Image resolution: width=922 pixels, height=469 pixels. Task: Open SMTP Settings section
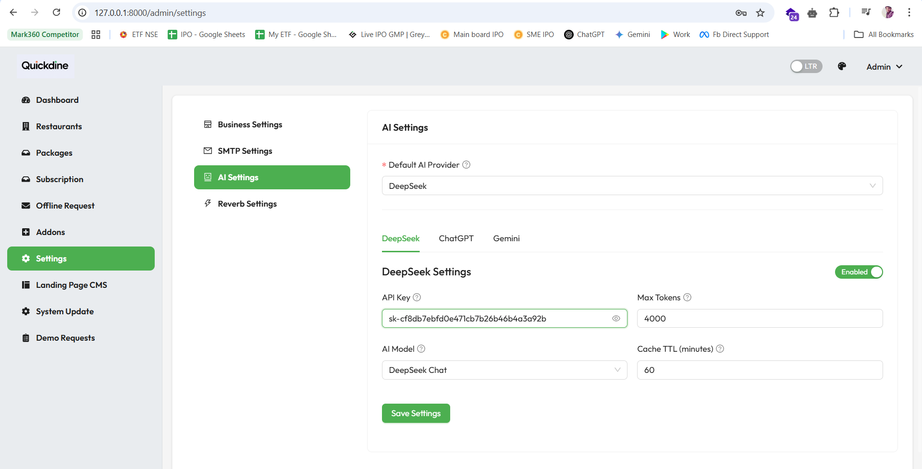(272, 151)
